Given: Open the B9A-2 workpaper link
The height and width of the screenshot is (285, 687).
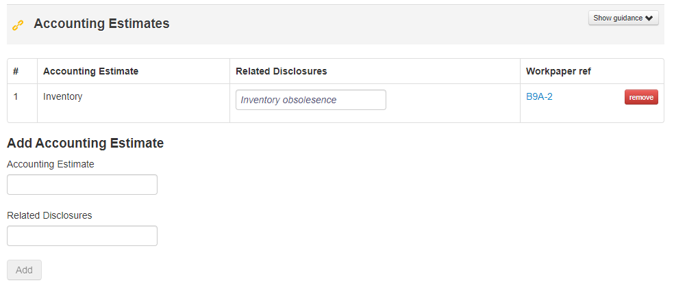Looking at the screenshot, I should coord(539,97).
